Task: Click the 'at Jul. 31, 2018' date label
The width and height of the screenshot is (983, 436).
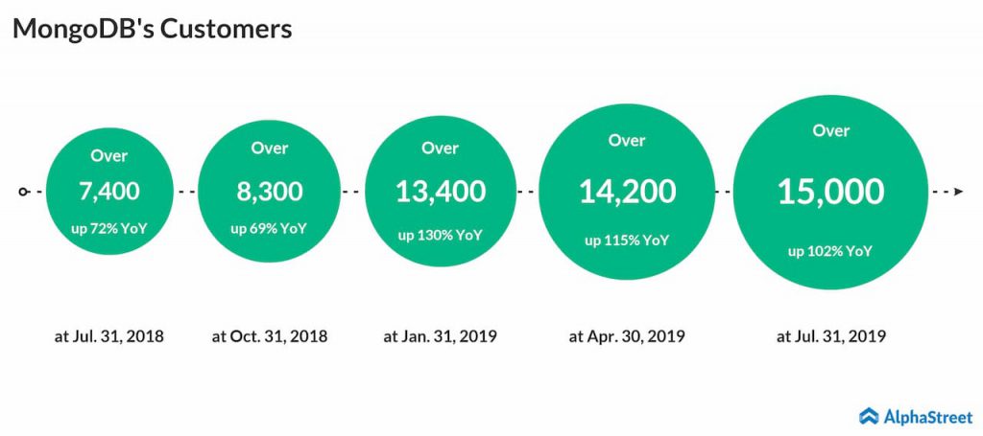Action: click(109, 336)
